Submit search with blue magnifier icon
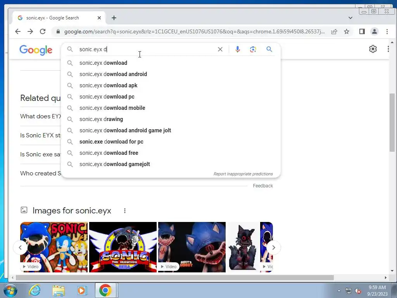 click(269, 49)
